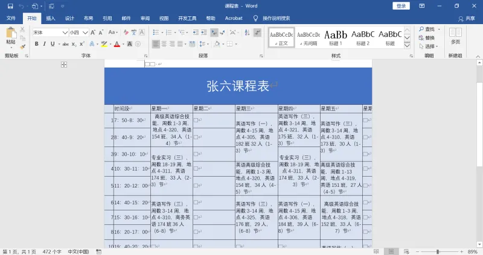The width and height of the screenshot is (483, 255).
Task: Apply the 标题 1 heading style
Action: point(336,37)
